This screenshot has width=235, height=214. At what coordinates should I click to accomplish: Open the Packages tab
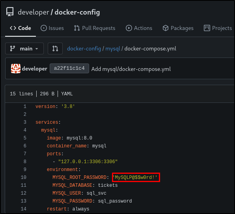pyautogui.click(x=178, y=28)
